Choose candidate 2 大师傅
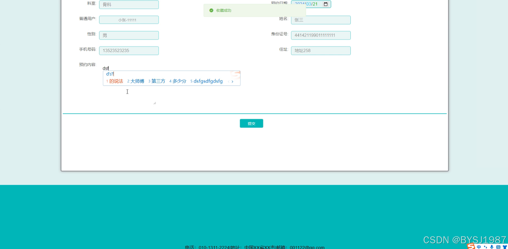The height and width of the screenshot is (249, 508). pyautogui.click(x=136, y=81)
